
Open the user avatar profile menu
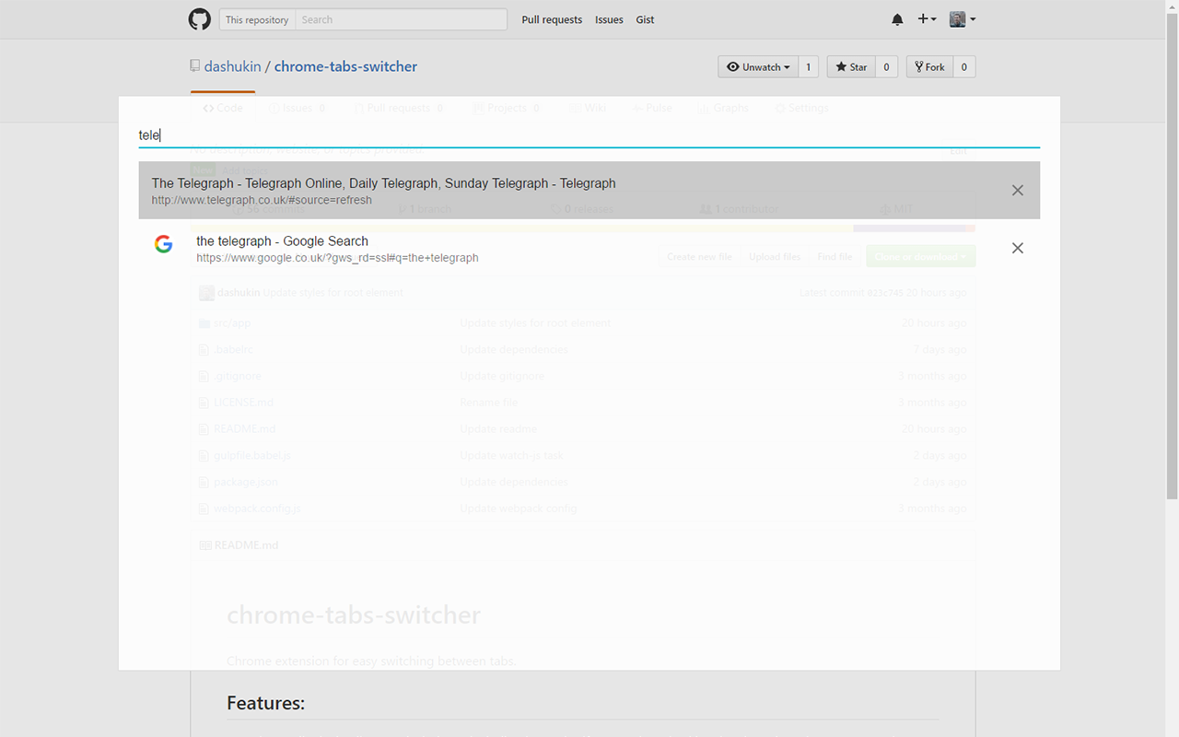coord(963,19)
